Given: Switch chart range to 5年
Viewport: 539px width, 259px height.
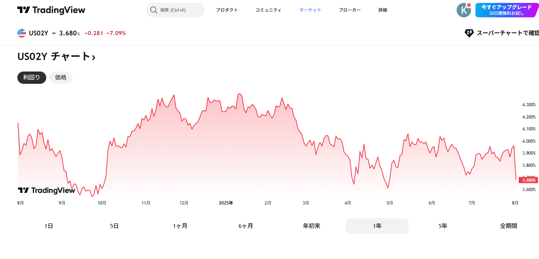Looking at the screenshot, I should pos(443,226).
